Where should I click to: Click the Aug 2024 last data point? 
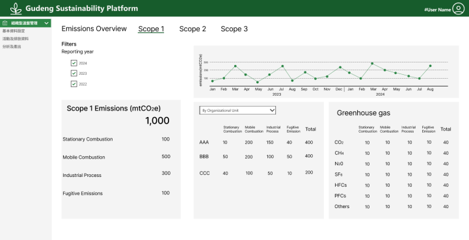(x=430, y=66)
